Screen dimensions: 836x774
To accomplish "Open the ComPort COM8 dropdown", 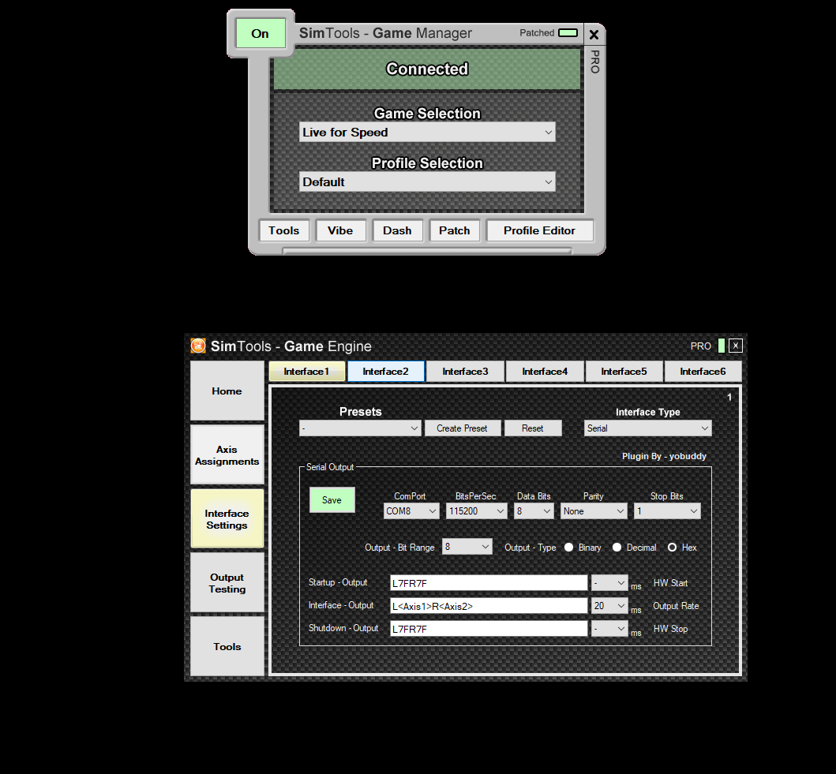I will [x=411, y=511].
